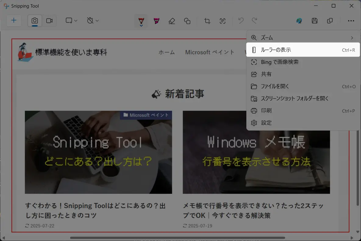
Task: Select the Eraser tool
Action: coord(172,21)
